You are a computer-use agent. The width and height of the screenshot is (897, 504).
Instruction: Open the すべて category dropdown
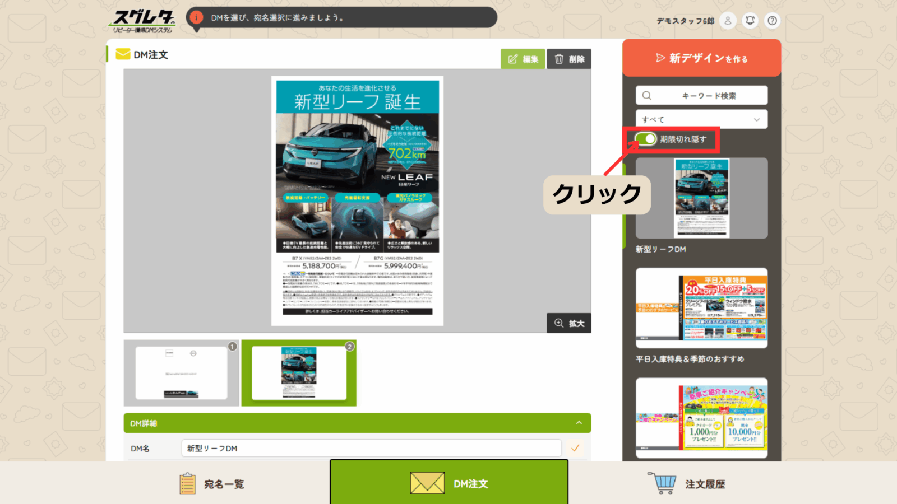click(x=701, y=119)
